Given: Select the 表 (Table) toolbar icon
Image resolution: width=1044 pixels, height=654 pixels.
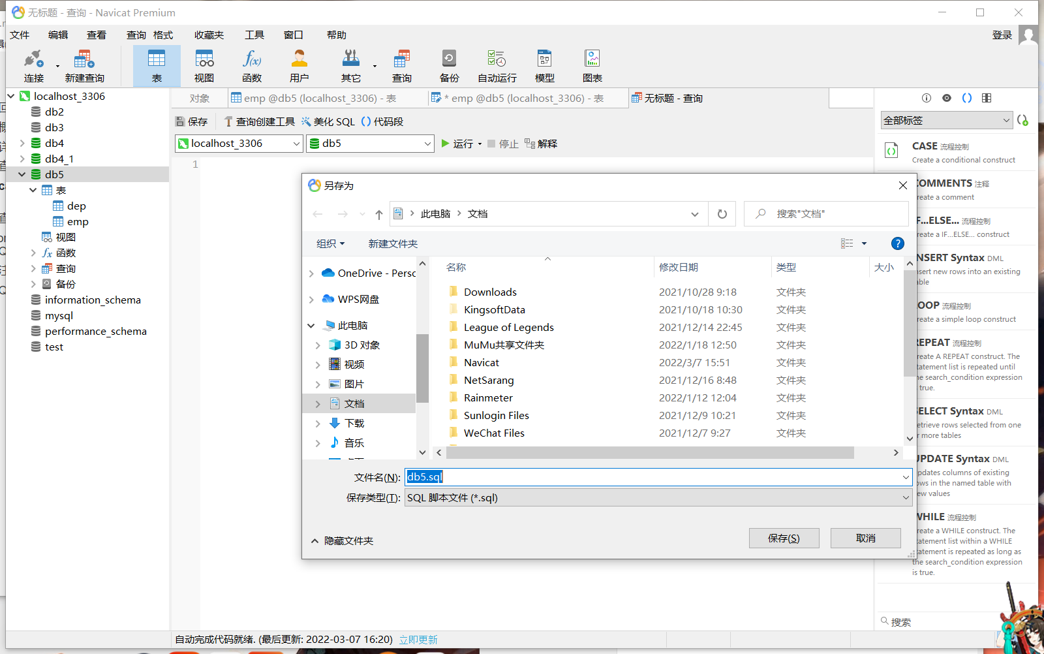Looking at the screenshot, I should [x=157, y=66].
